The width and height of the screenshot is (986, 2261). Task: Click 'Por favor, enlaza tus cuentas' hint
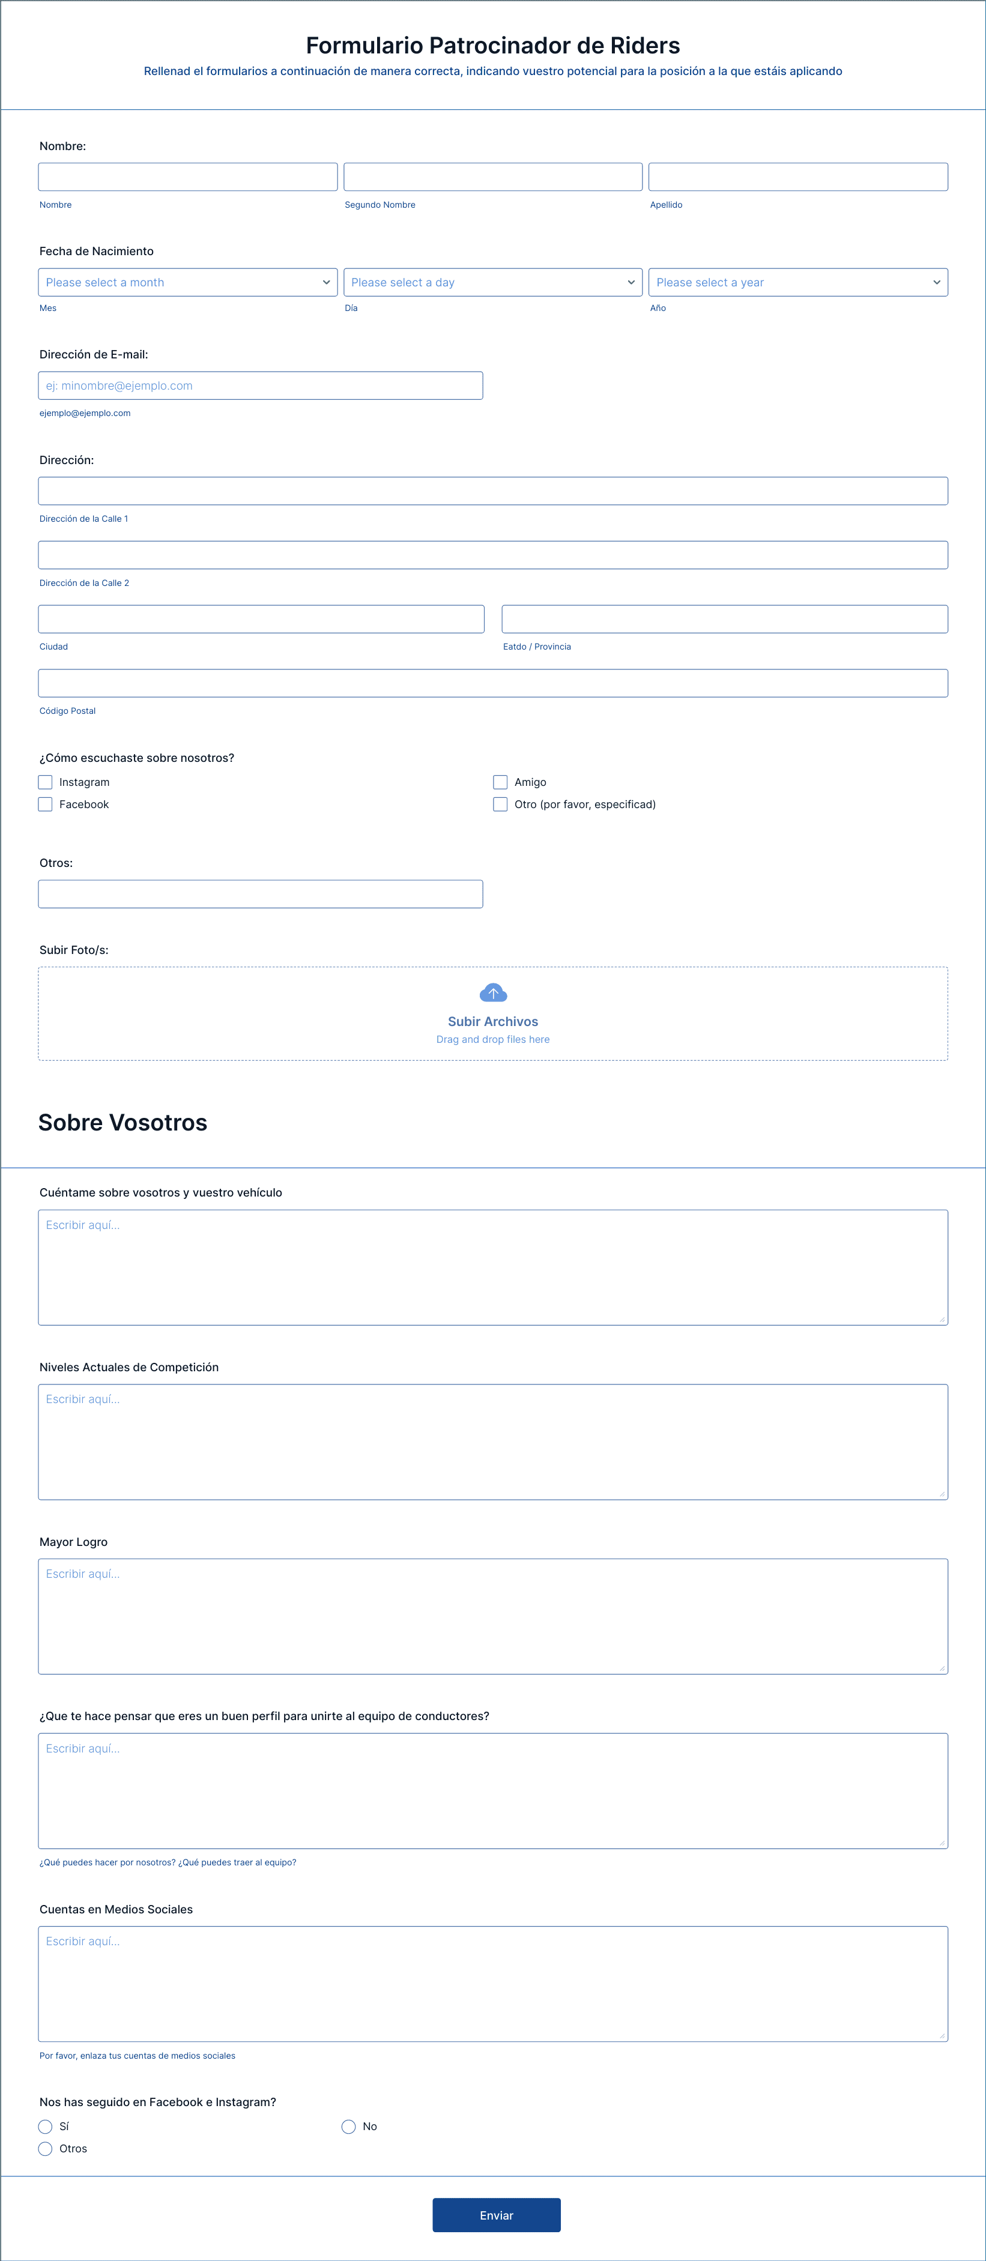coord(137,2054)
